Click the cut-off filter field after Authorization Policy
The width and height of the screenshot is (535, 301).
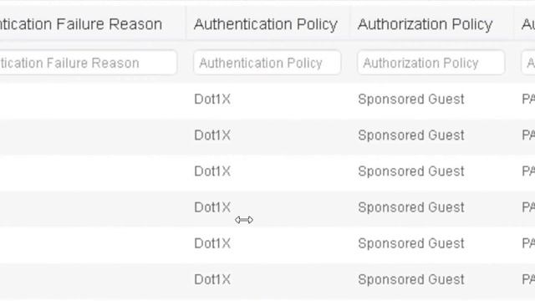tap(528, 63)
